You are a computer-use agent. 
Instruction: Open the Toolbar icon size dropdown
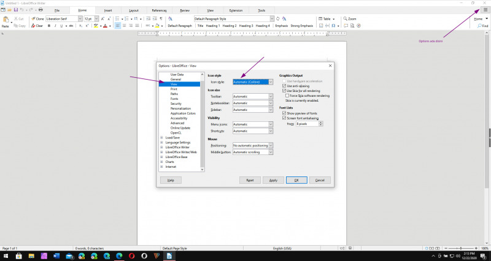tap(253, 97)
